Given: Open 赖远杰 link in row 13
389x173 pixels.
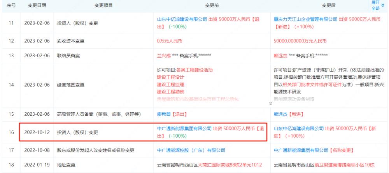Looking at the screenshot, I should (x=280, y=56).
